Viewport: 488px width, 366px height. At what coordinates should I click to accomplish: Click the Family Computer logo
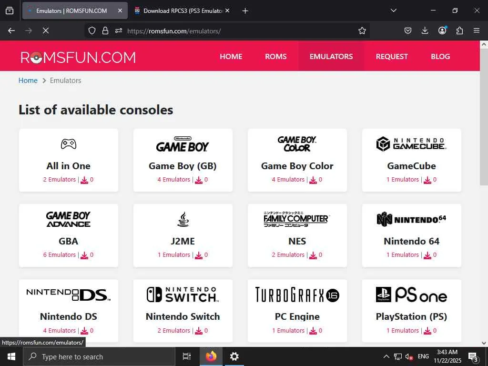coord(297,219)
